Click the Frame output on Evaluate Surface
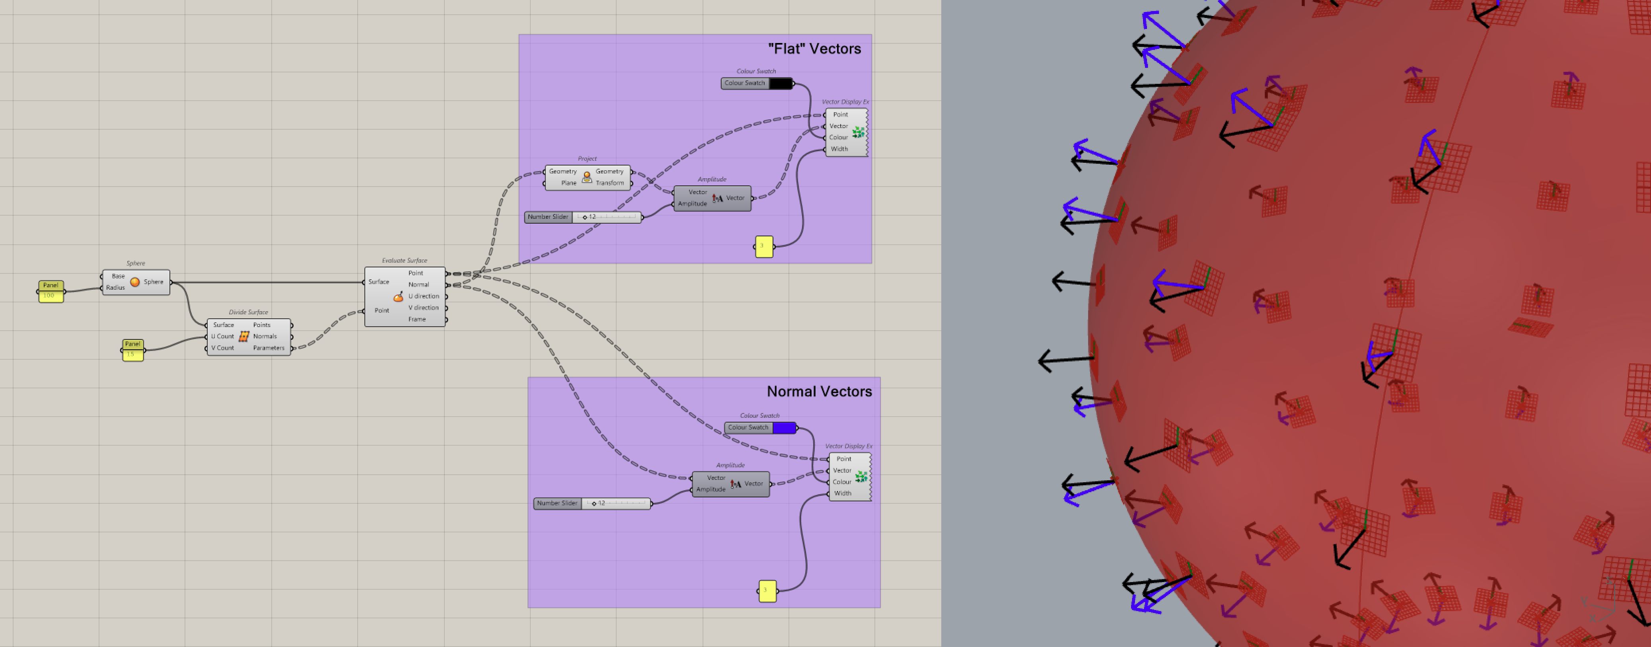The height and width of the screenshot is (647, 1651). pos(417,320)
